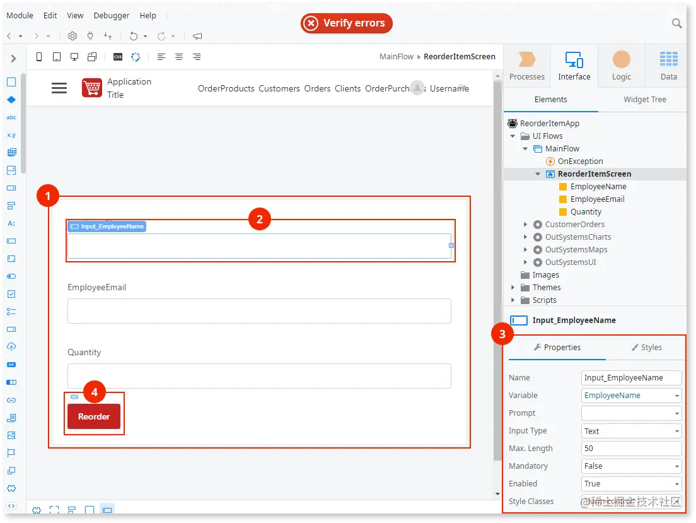Screen dimensions: 696x523
Task: Click the compare and merge arrows icon
Action: [x=108, y=36]
